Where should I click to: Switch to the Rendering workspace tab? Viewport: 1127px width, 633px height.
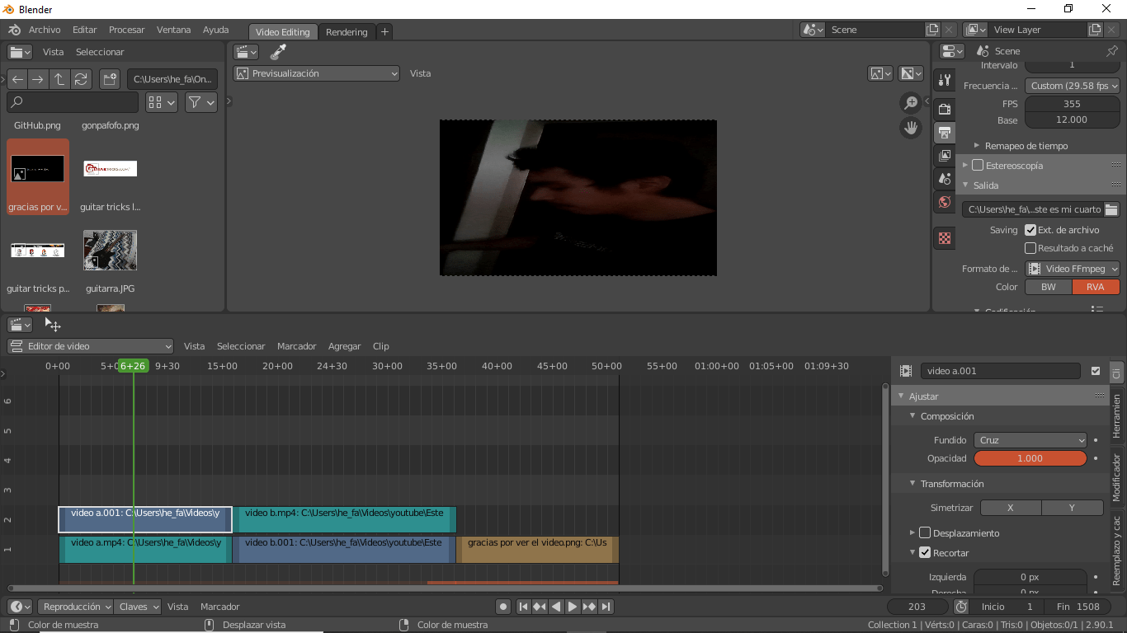[x=347, y=32]
